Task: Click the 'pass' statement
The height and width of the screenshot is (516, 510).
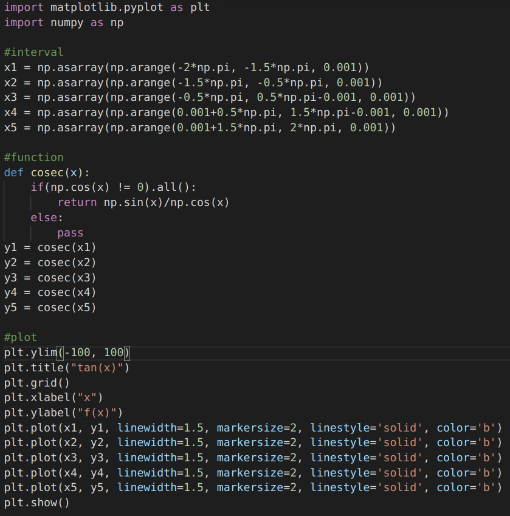Action: point(71,233)
